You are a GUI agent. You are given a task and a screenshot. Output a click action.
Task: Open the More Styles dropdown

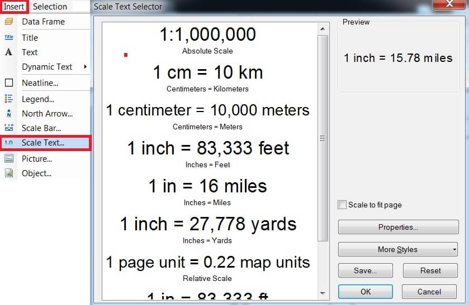coord(398,249)
